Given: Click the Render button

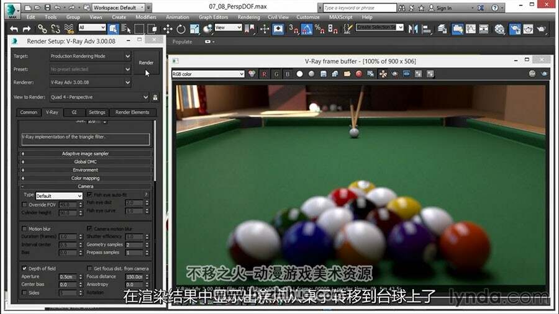Looking at the screenshot, I should (146, 63).
